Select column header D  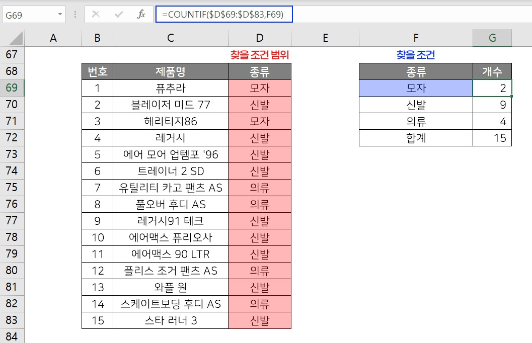[259, 38]
